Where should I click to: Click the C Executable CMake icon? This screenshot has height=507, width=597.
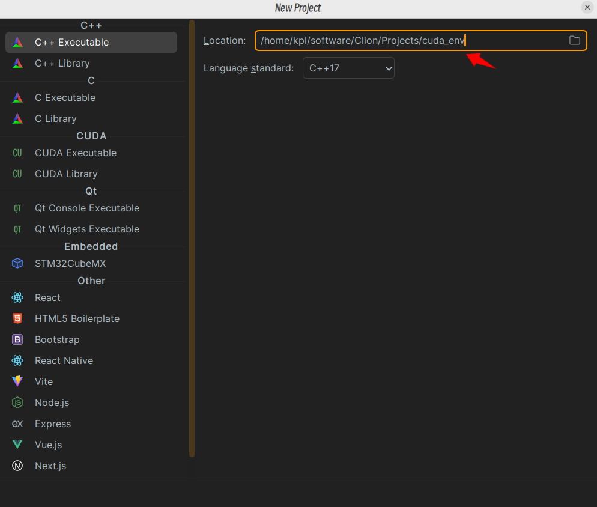[17, 97]
